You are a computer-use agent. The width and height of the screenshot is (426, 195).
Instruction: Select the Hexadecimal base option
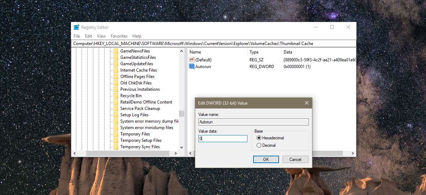[259, 138]
